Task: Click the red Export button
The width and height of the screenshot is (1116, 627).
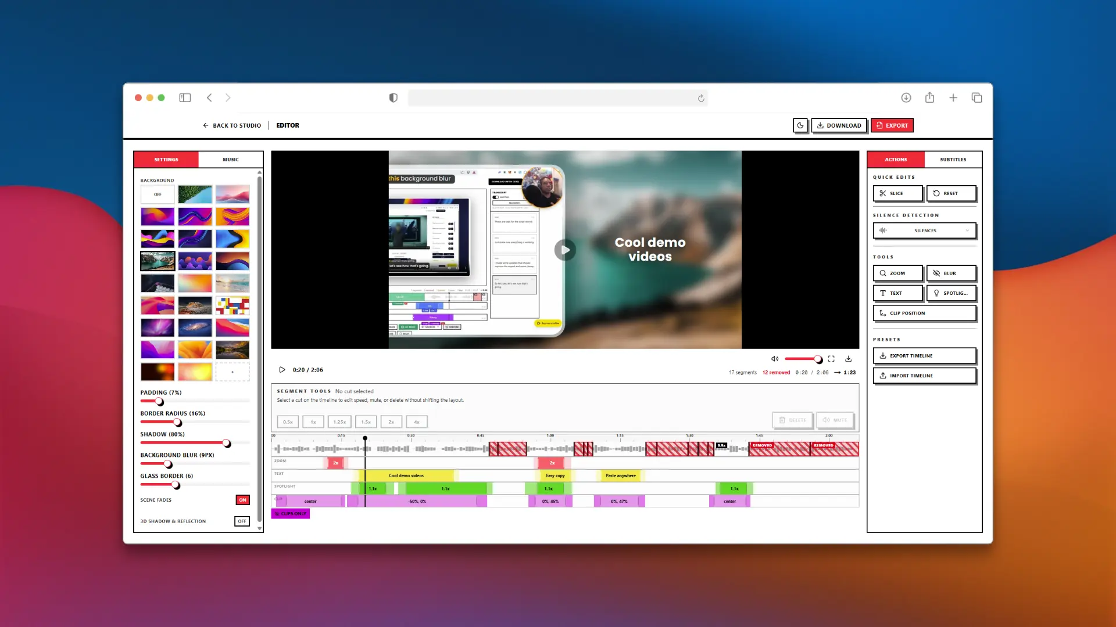Action: [x=892, y=125]
